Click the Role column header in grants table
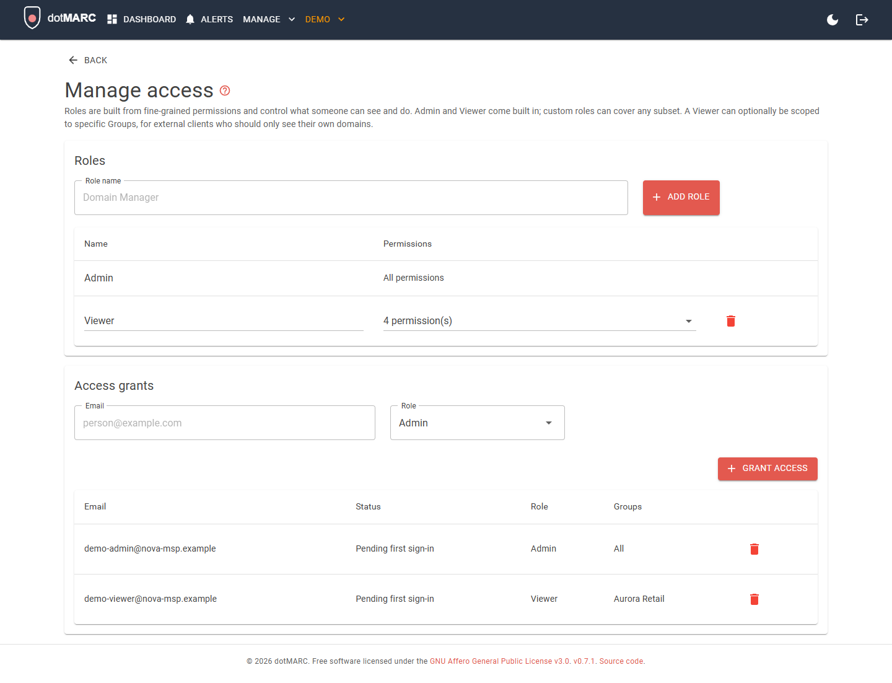The image size is (892, 683). tap(540, 506)
